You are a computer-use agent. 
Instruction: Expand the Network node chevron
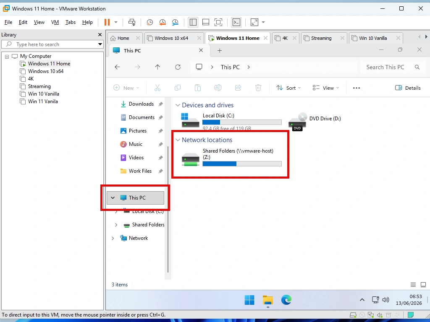click(x=113, y=238)
